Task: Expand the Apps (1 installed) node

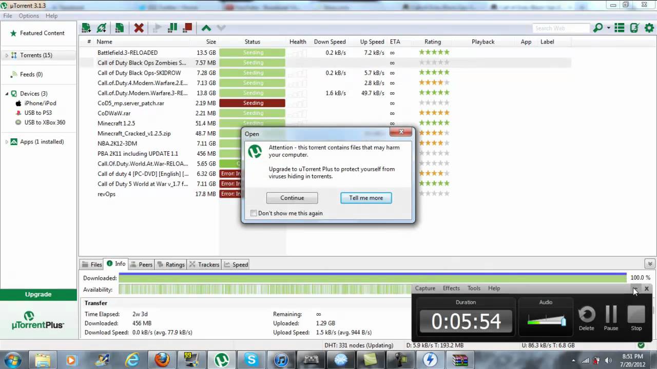Action: pyautogui.click(x=7, y=142)
